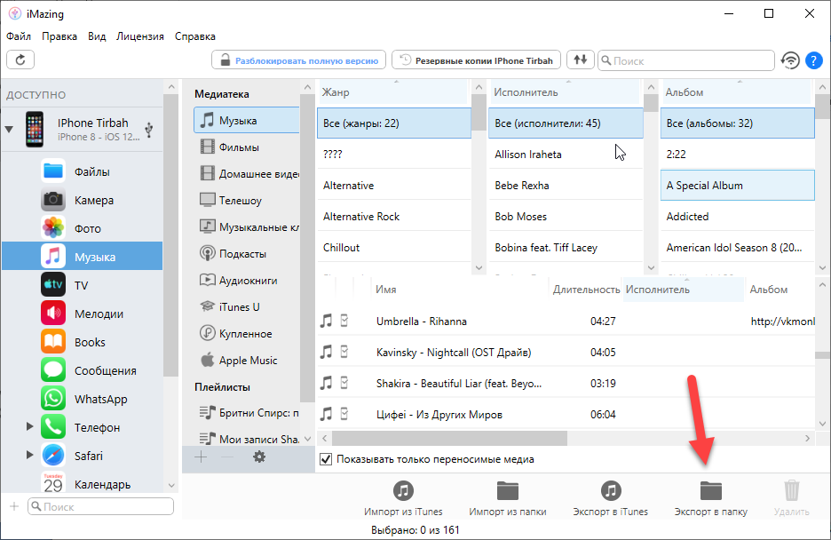
Task: Open the Файл menu
Action: click(18, 36)
